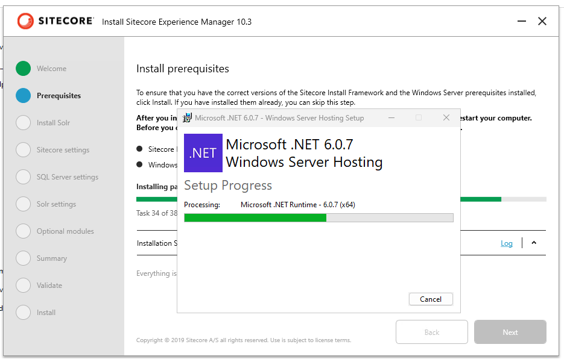This screenshot has height=359, width=564.
Task: Select the Welcome step green circle
Action: point(23,69)
